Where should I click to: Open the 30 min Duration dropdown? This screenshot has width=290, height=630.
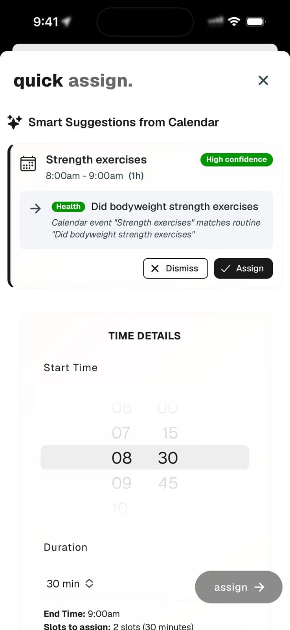70,584
